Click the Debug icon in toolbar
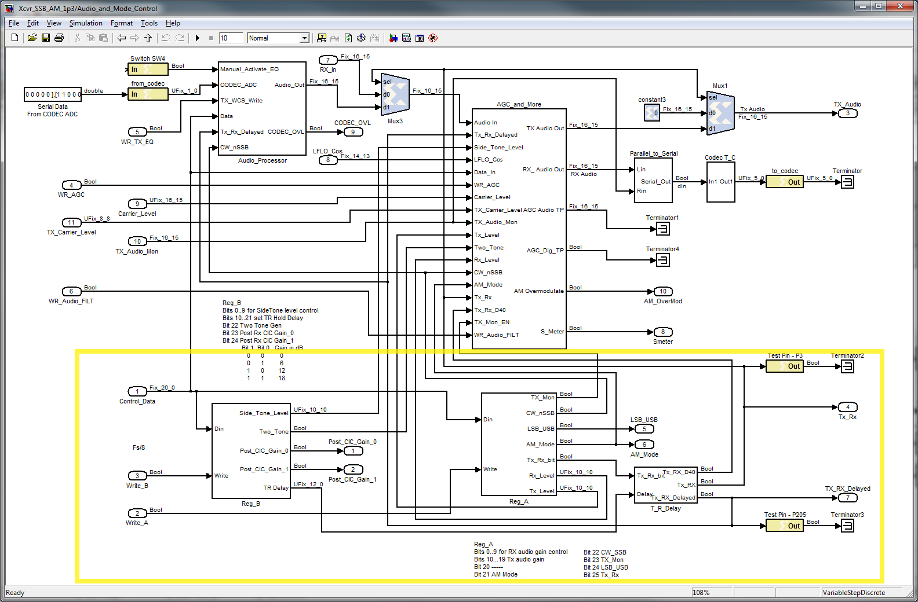Image resolution: width=918 pixels, height=602 pixels. click(x=433, y=38)
